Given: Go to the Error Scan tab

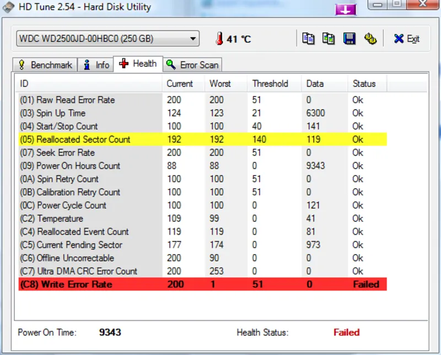Looking at the screenshot, I should 192,65.
